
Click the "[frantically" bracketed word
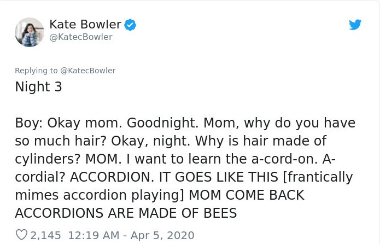click(x=319, y=177)
